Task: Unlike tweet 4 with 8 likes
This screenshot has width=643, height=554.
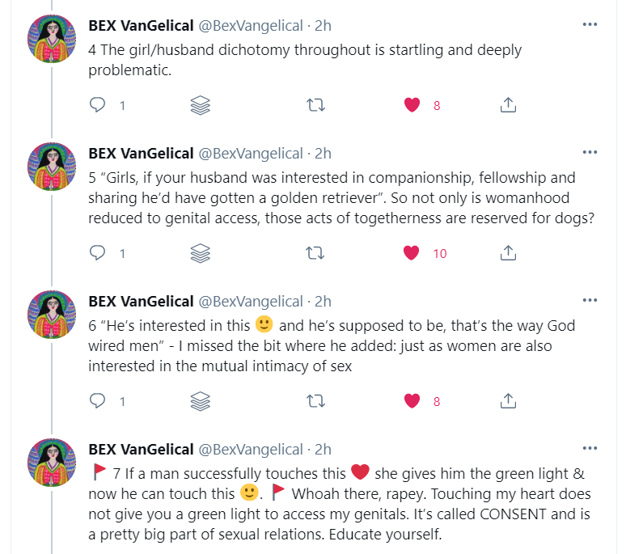Action: 412,105
